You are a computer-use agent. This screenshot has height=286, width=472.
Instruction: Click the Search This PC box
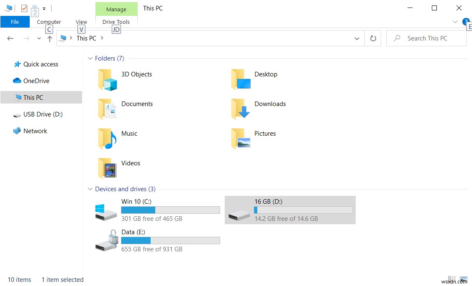[427, 38]
